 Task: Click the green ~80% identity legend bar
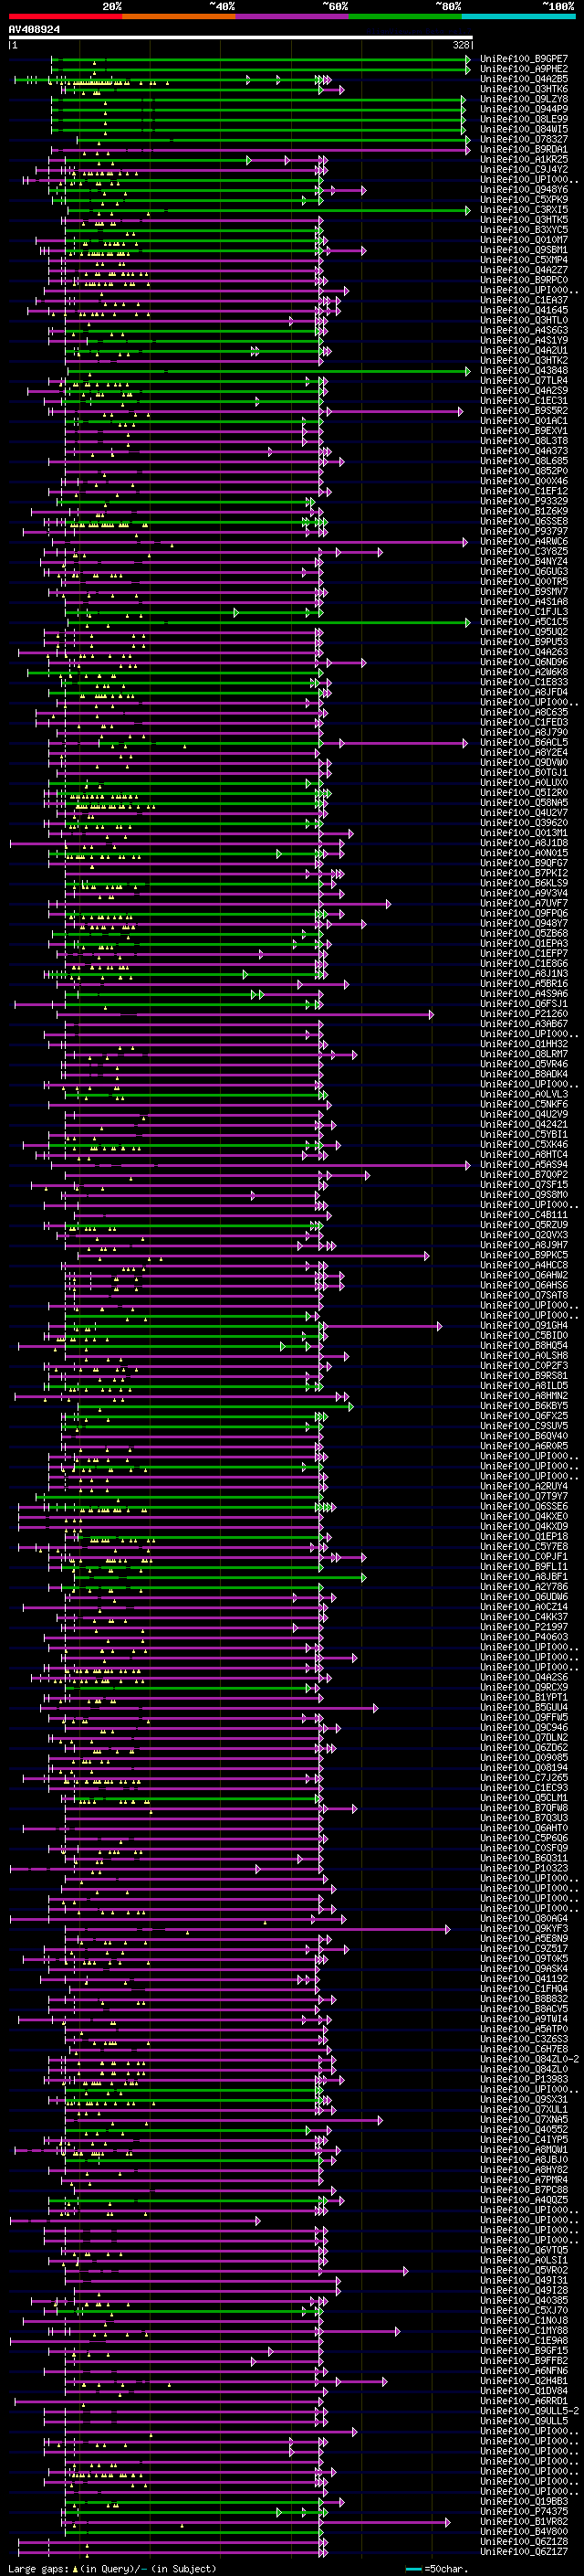405,16
